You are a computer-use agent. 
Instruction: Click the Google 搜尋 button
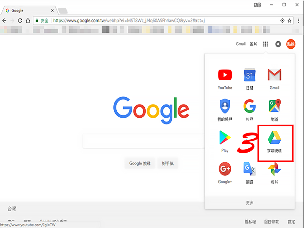(x=140, y=164)
